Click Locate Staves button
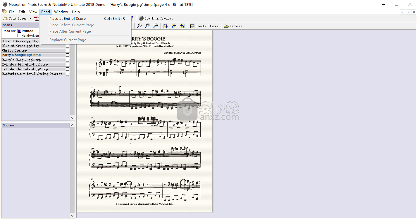The height and width of the screenshot is (219, 417). click(x=204, y=26)
